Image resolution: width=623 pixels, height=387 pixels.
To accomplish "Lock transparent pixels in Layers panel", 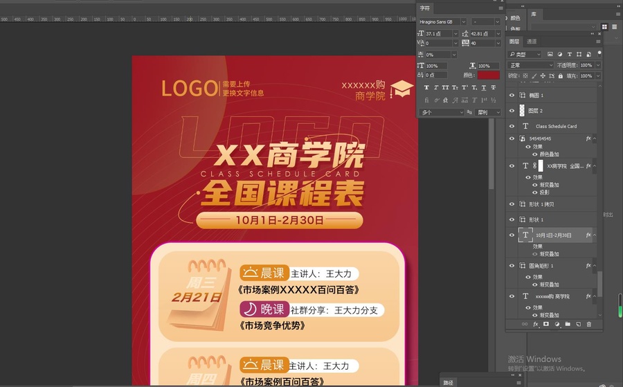I will [x=525, y=75].
